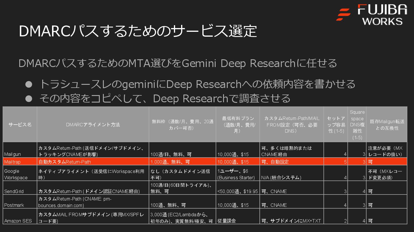Click Mailtrap's '可、自動設定' cell
414x232 pixels.
click(292, 162)
